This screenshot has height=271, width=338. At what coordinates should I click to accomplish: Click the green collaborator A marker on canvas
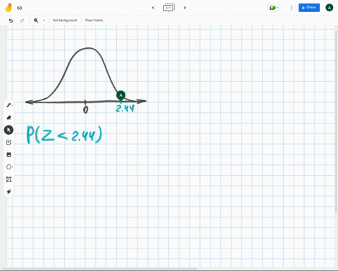[120, 95]
